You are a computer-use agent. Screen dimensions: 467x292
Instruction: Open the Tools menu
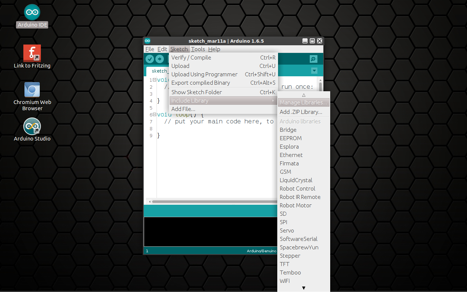198,49
